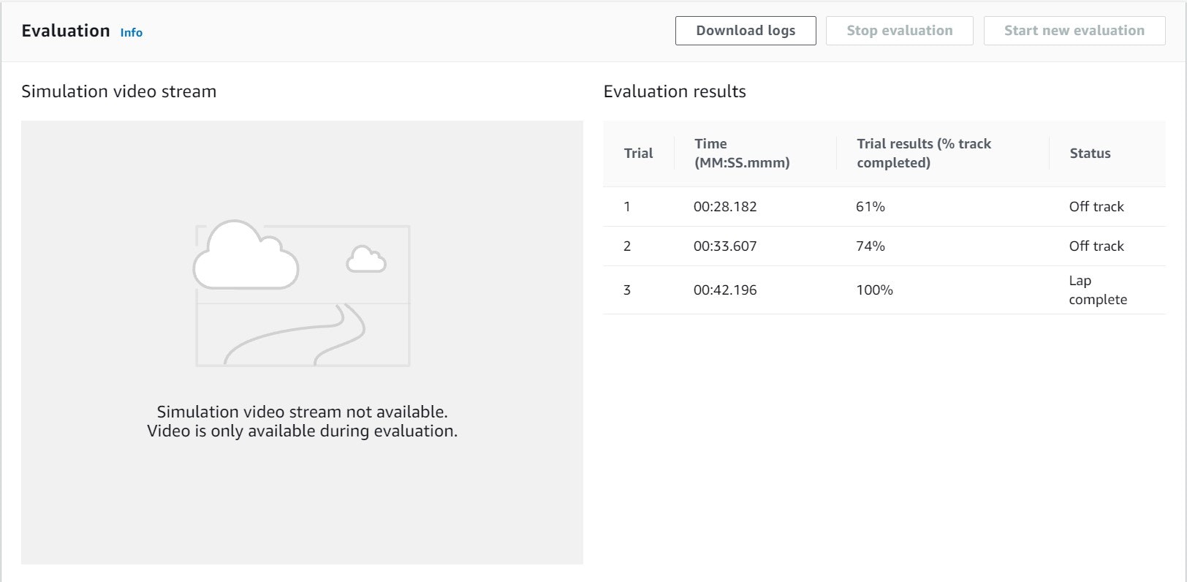Click the 61% track completed cell

871,207
